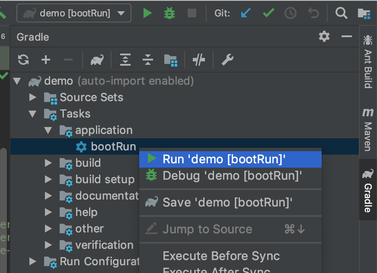The width and height of the screenshot is (377, 273).
Task: Expand Run Configurations node
Action: (32, 261)
